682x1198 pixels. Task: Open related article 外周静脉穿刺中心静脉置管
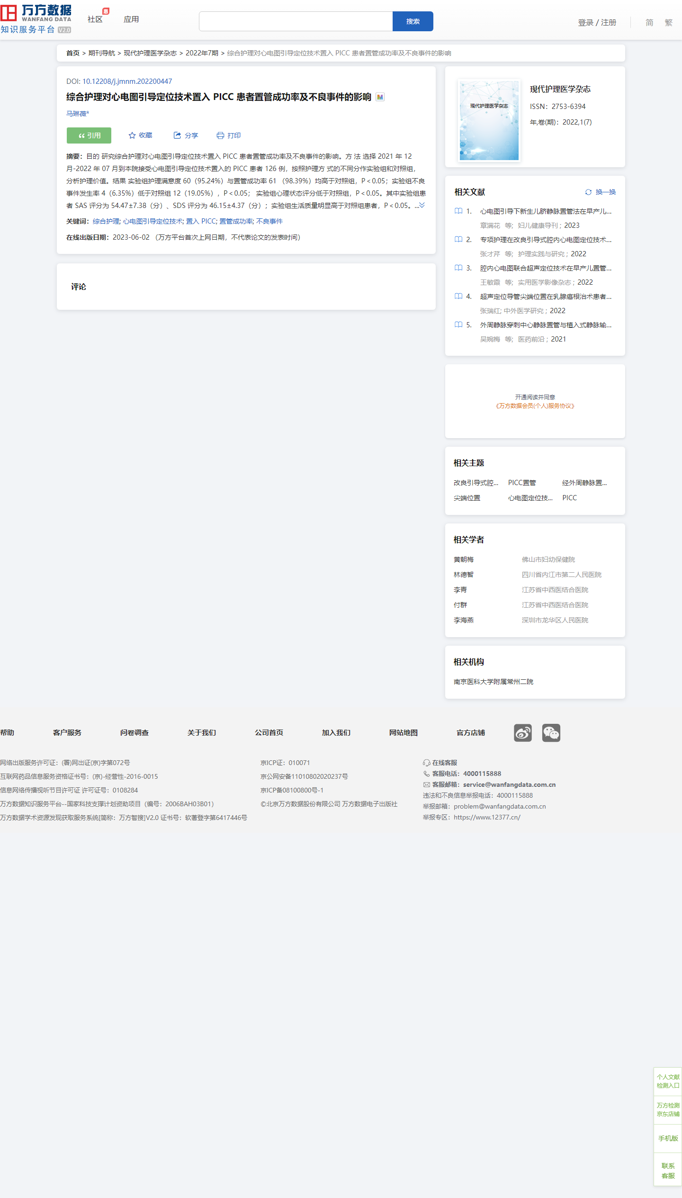546,325
